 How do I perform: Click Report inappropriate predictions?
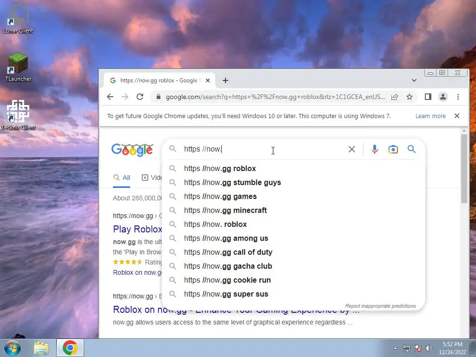point(380,306)
